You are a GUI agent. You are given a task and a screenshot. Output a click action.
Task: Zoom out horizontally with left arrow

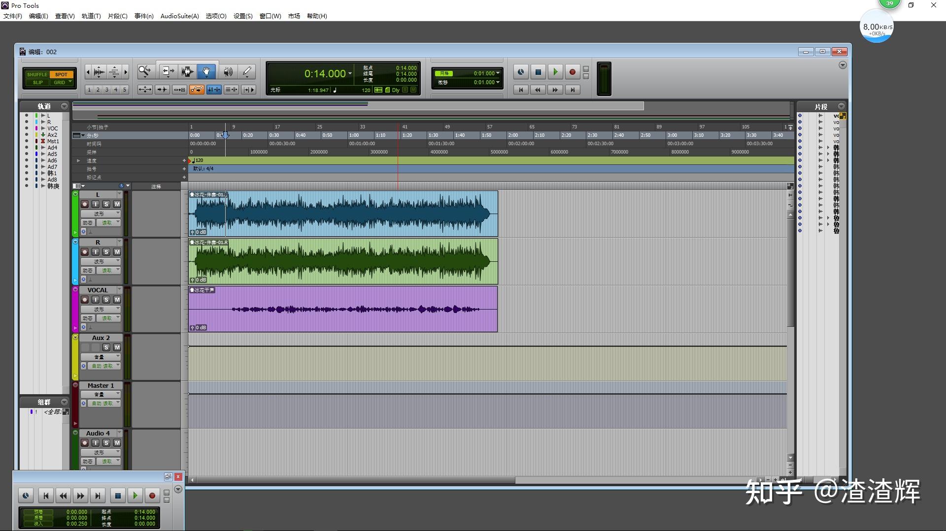click(88, 72)
